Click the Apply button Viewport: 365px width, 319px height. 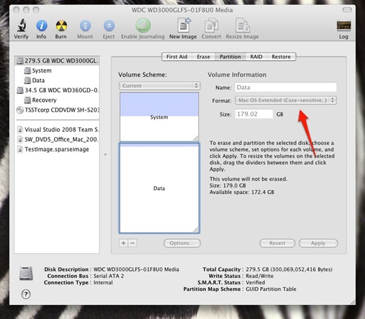pyautogui.click(x=318, y=243)
